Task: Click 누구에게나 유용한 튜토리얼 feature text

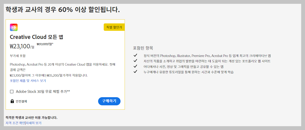Action: 188,72
